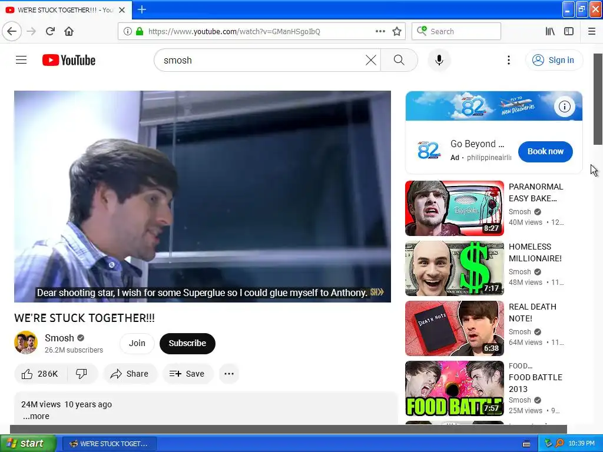Click the SH end-card icon in video
This screenshot has height=452, width=603.
click(x=377, y=292)
